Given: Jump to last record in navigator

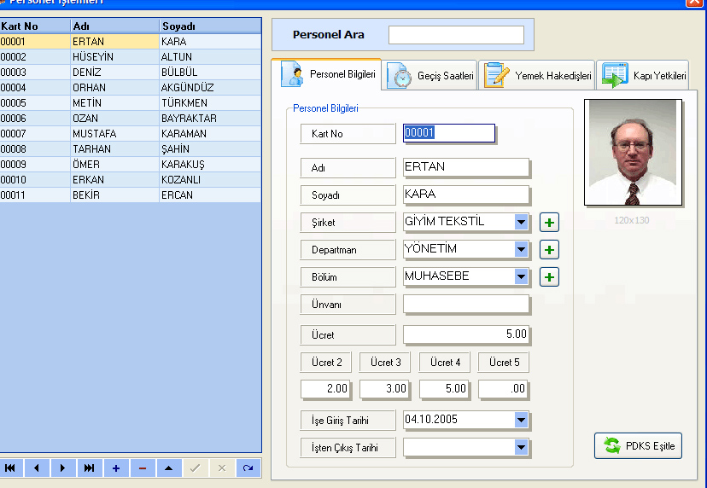Looking at the screenshot, I should click(90, 468).
